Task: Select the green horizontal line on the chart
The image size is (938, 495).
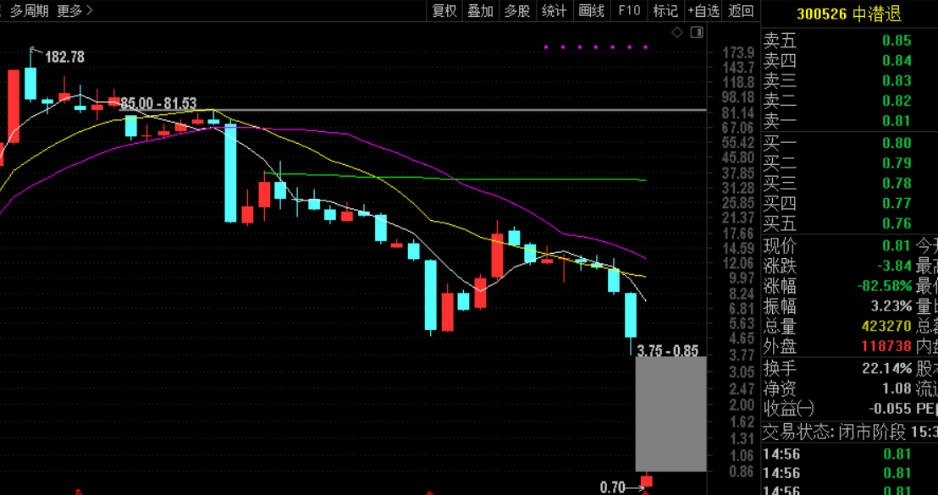Action: coord(455,178)
